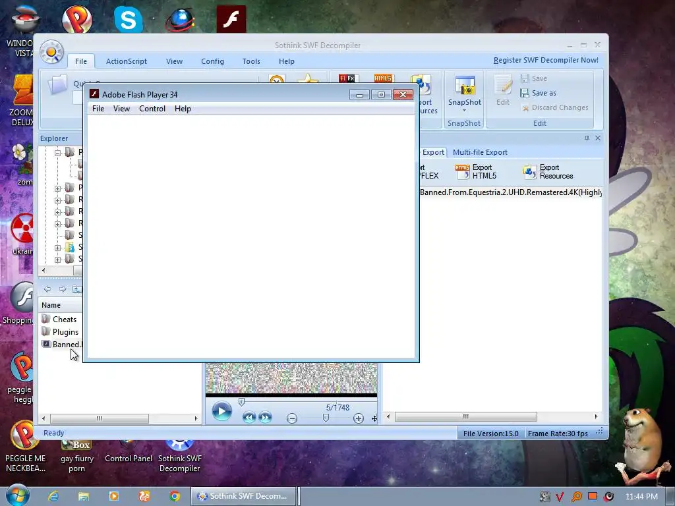This screenshot has width=675, height=506.
Task: Pin the Export panel with pushpin icon
Action: click(586, 138)
